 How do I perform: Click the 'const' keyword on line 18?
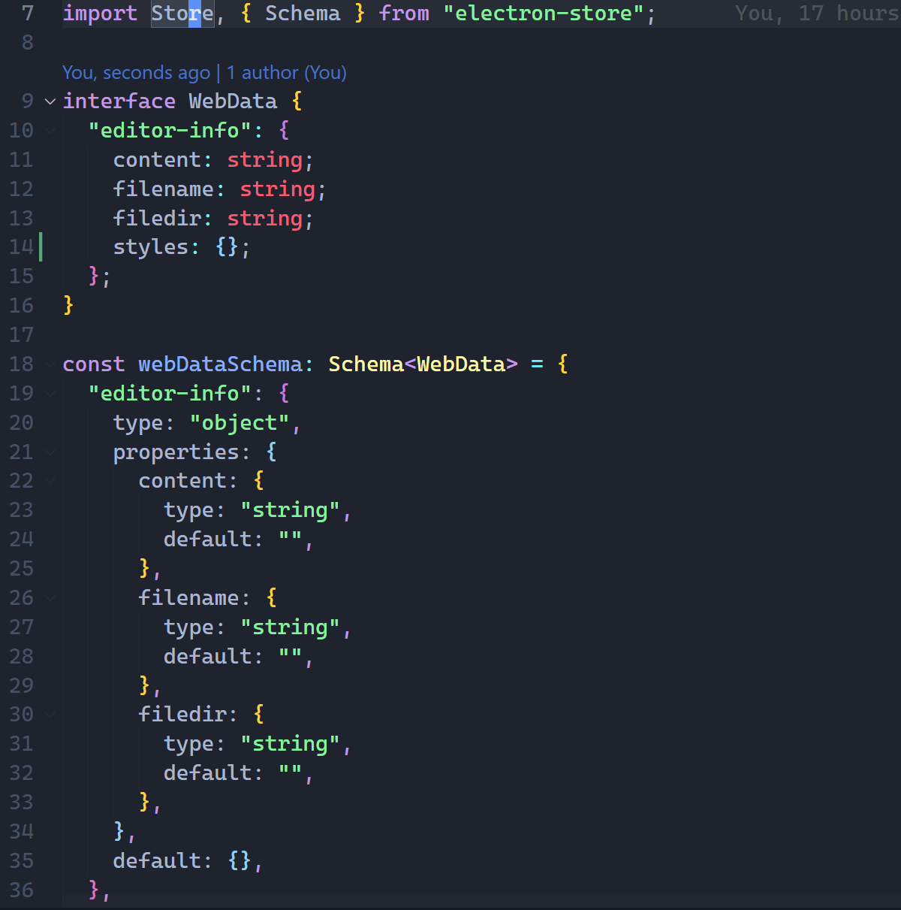click(x=94, y=364)
